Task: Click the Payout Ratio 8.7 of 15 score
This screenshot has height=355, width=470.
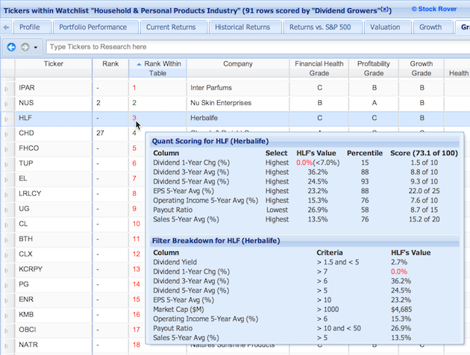Action: [x=424, y=210]
